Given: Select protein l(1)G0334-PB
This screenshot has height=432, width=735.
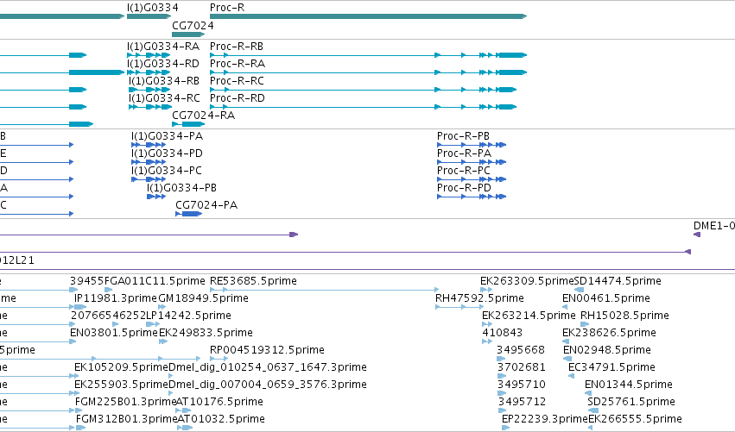Looking at the screenshot, I should (x=182, y=188).
